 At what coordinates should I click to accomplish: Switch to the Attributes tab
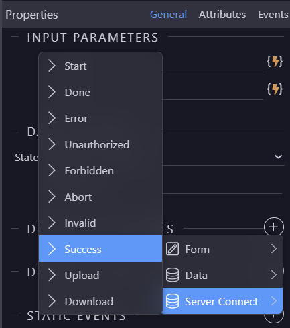coord(222,15)
